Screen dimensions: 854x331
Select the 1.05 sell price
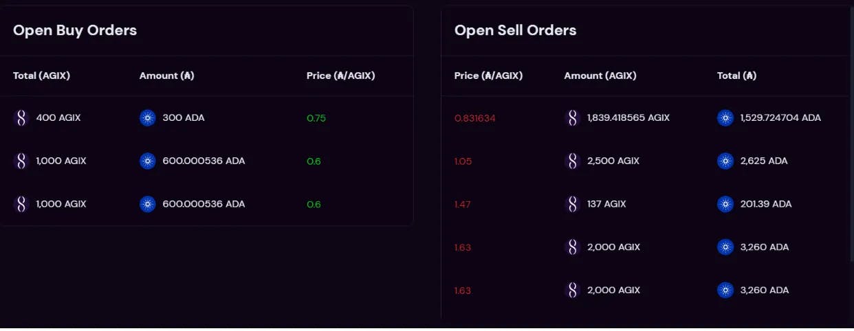pyautogui.click(x=463, y=161)
